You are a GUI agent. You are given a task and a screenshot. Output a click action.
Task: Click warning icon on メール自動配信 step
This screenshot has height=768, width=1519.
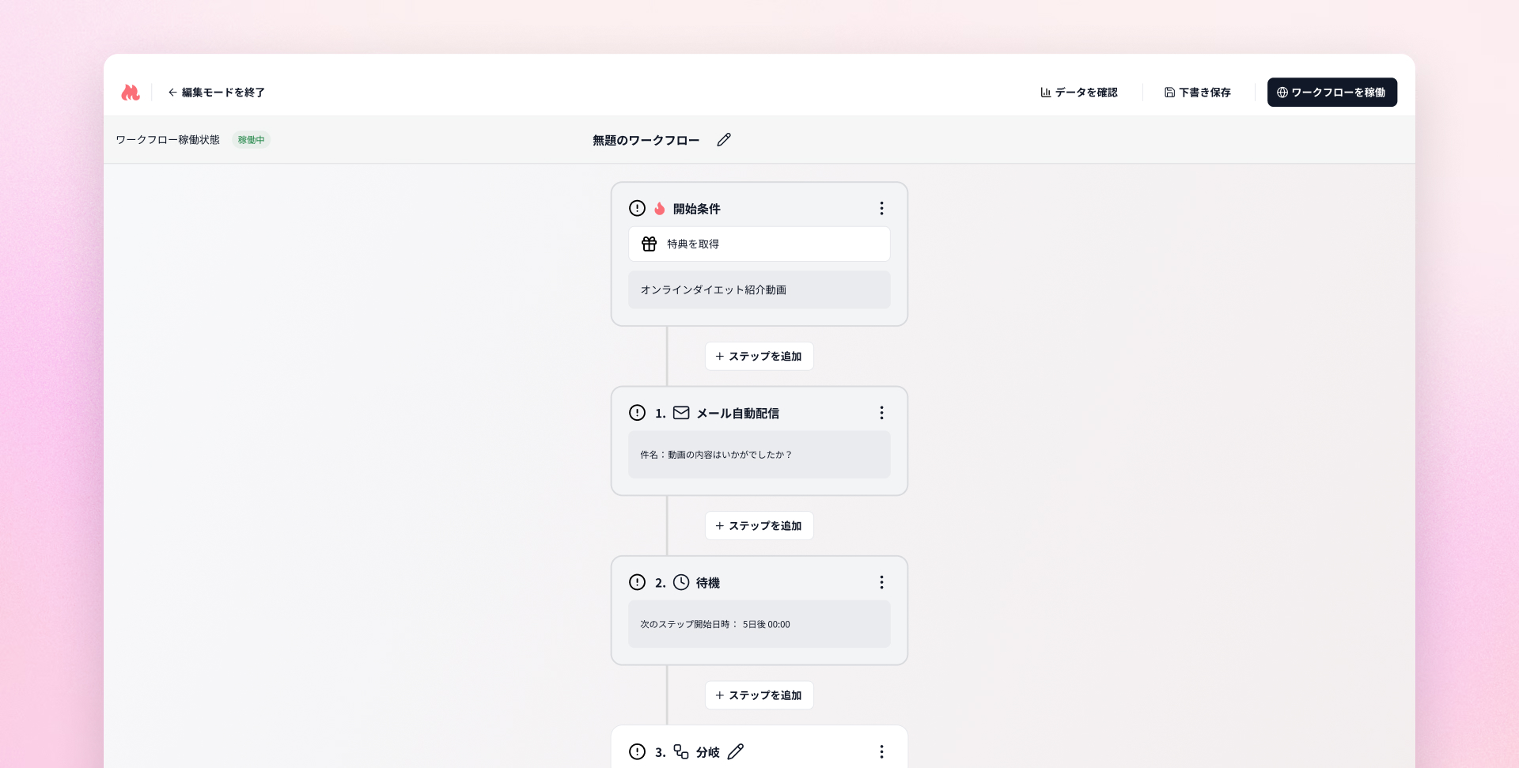point(637,413)
